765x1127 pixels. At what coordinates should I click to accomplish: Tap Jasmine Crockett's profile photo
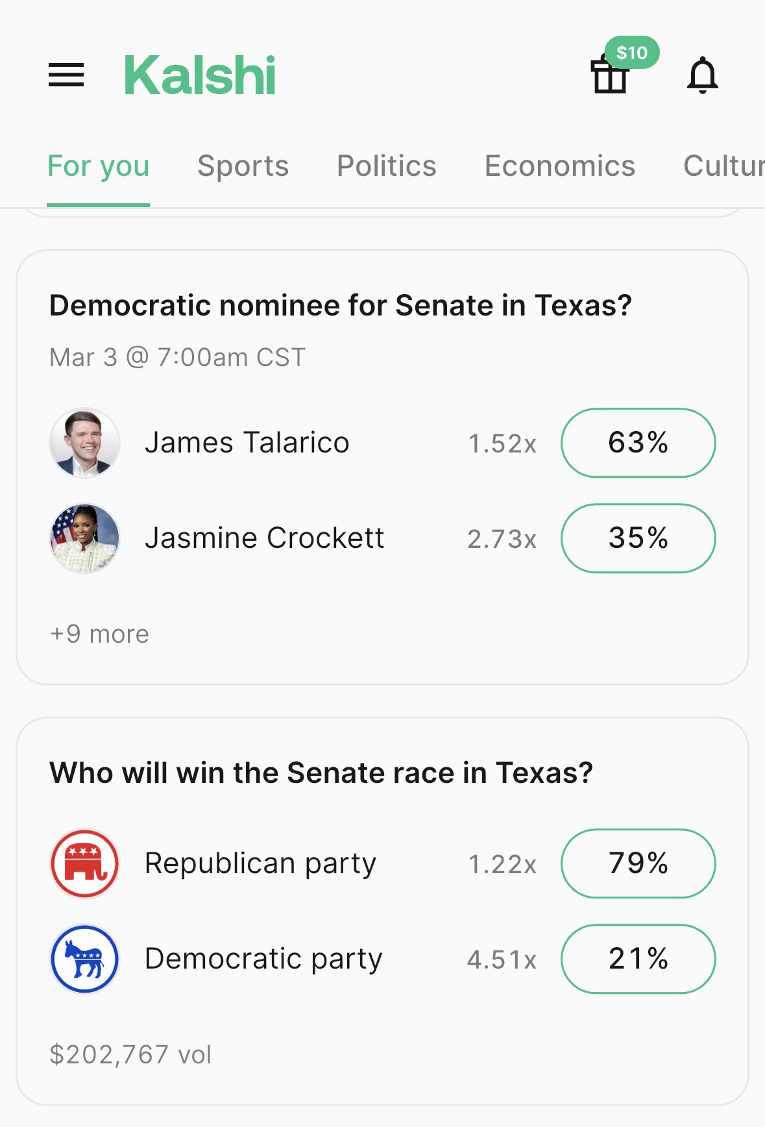coord(85,538)
